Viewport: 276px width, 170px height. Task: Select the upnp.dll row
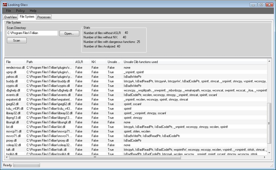point(136,72)
